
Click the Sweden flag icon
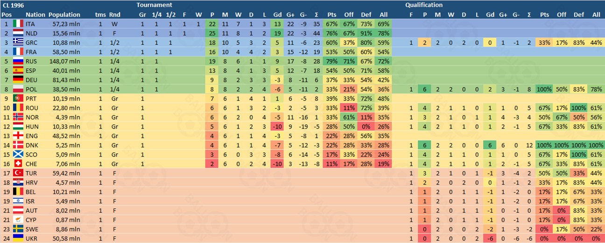coord(18,229)
